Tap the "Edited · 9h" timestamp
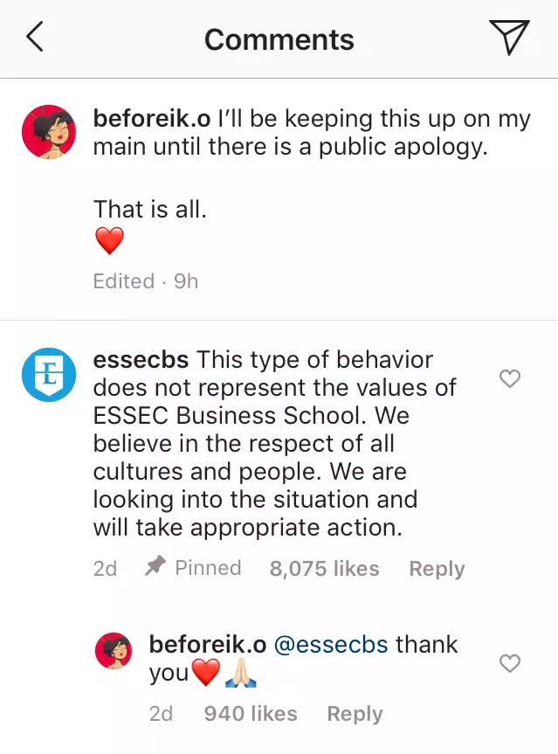 click(x=146, y=281)
